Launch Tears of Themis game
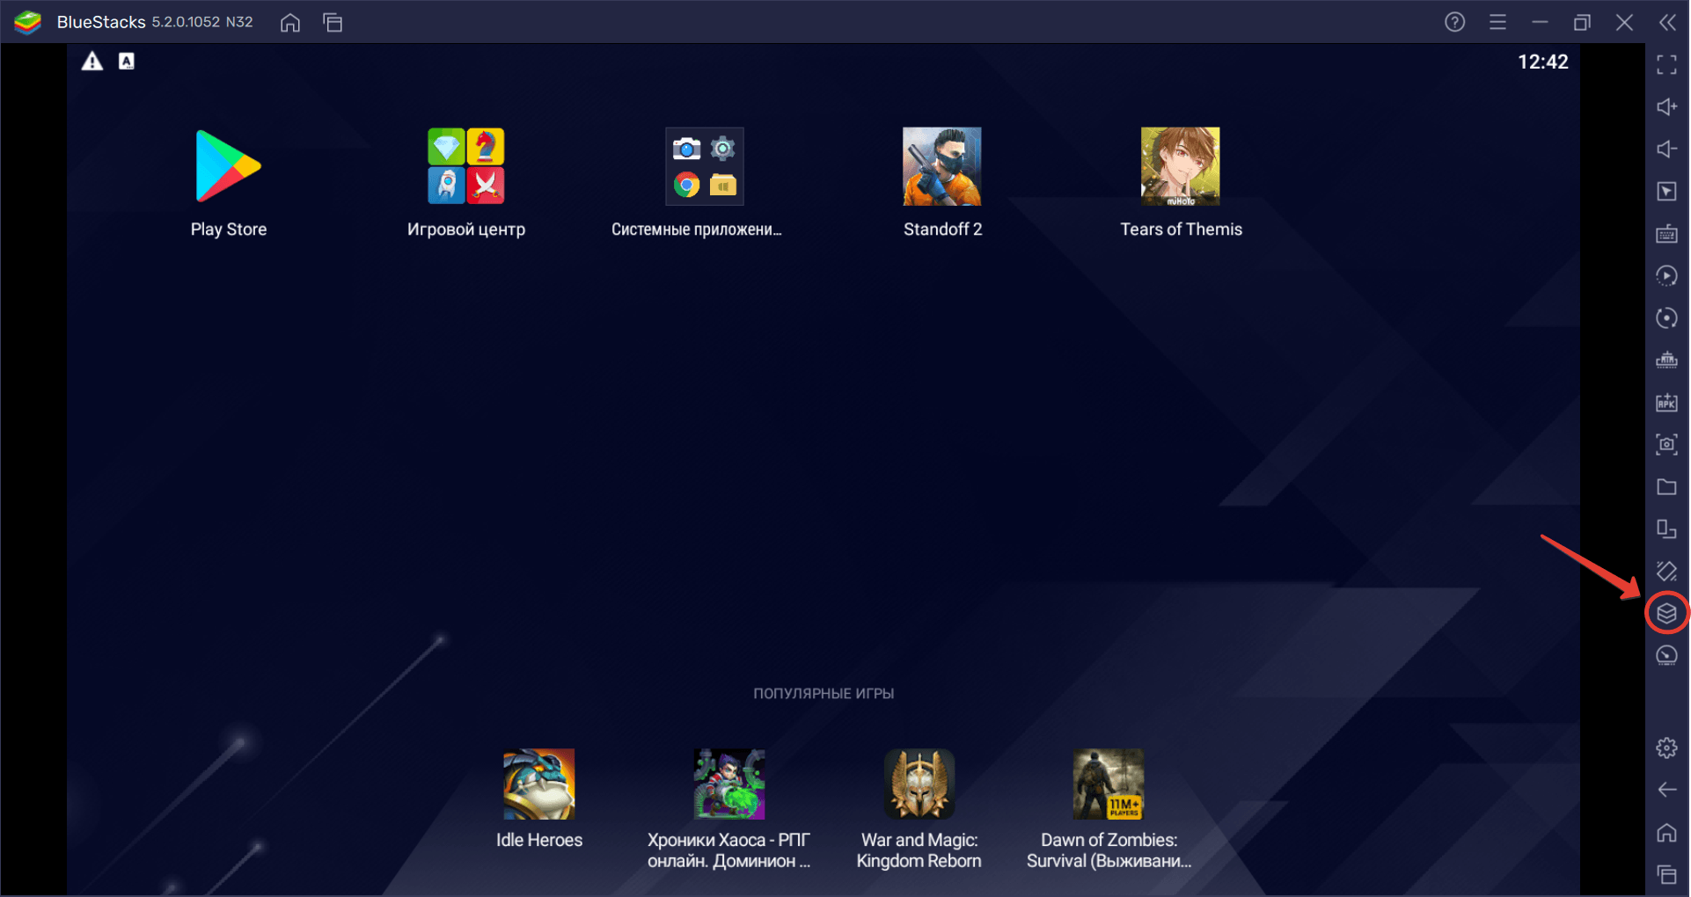The width and height of the screenshot is (1691, 897). pyautogui.click(x=1181, y=166)
